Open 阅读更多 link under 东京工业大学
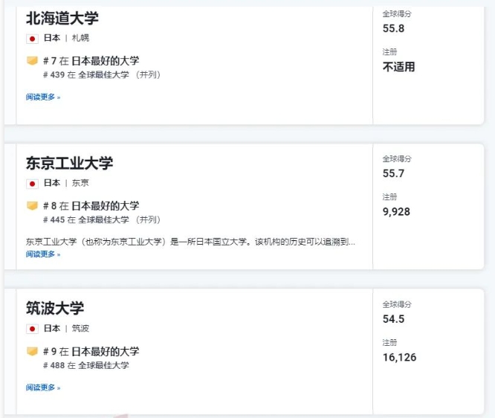495x418 pixels. pos(43,254)
